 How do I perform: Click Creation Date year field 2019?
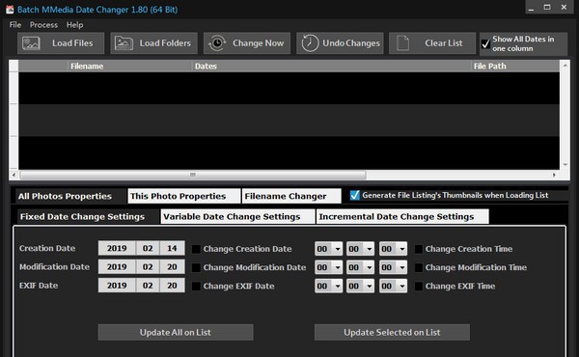click(x=117, y=248)
